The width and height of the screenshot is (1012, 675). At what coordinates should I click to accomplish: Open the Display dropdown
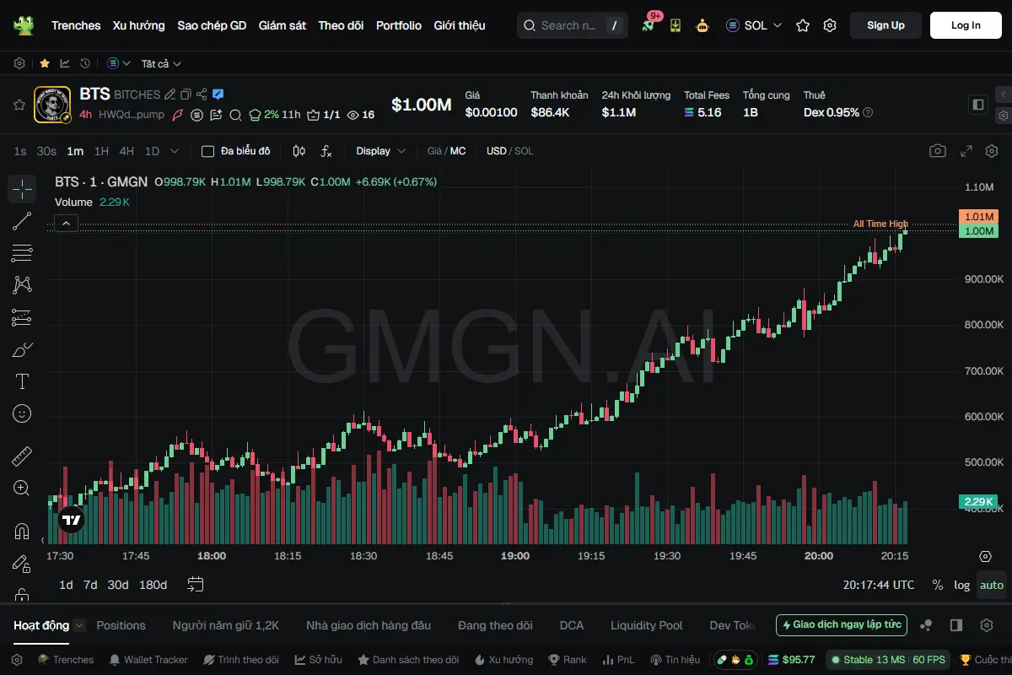(x=380, y=151)
